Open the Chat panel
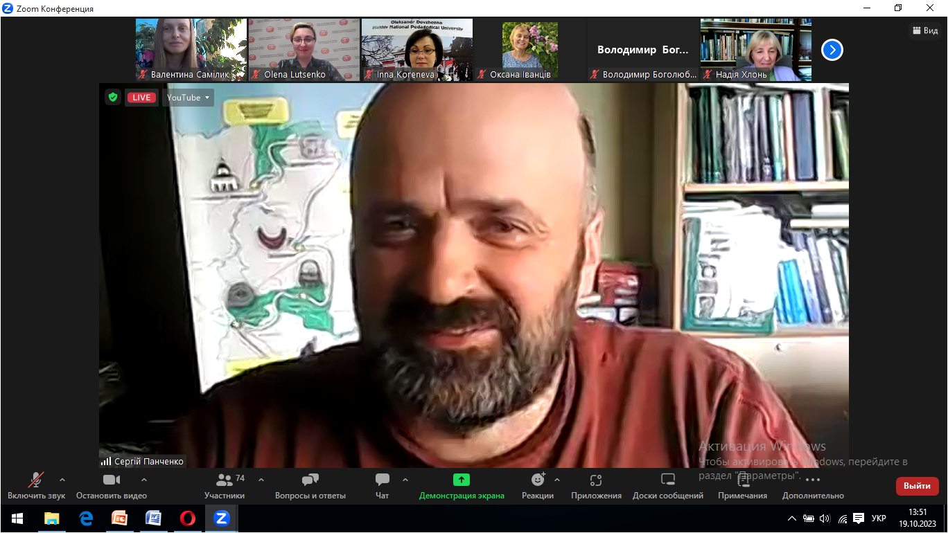This screenshot has height=533, width=948. 382,480
